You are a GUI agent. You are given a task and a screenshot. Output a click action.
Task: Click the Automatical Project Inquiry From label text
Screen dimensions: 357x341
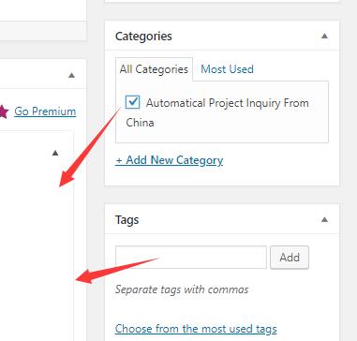228,103
